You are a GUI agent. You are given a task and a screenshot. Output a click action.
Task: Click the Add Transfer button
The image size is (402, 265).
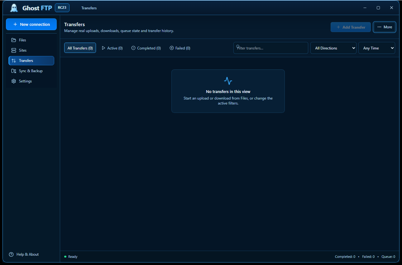351,27
